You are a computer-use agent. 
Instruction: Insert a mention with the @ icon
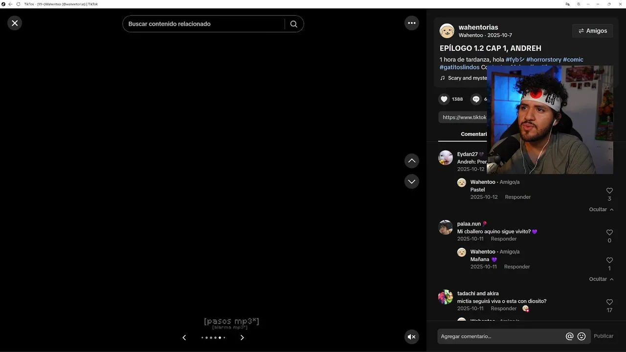pos(569,336)
